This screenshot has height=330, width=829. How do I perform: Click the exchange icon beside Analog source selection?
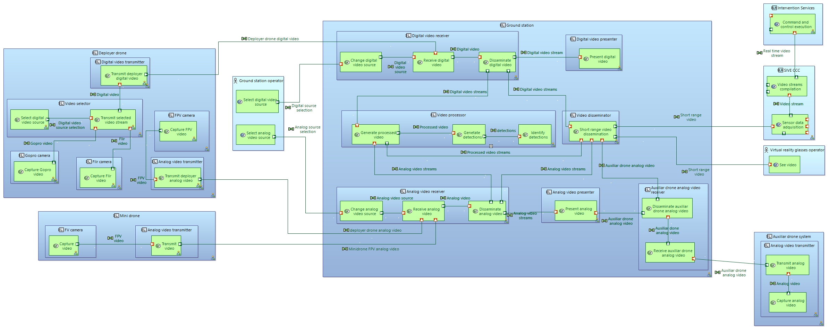tap(291, 129)
